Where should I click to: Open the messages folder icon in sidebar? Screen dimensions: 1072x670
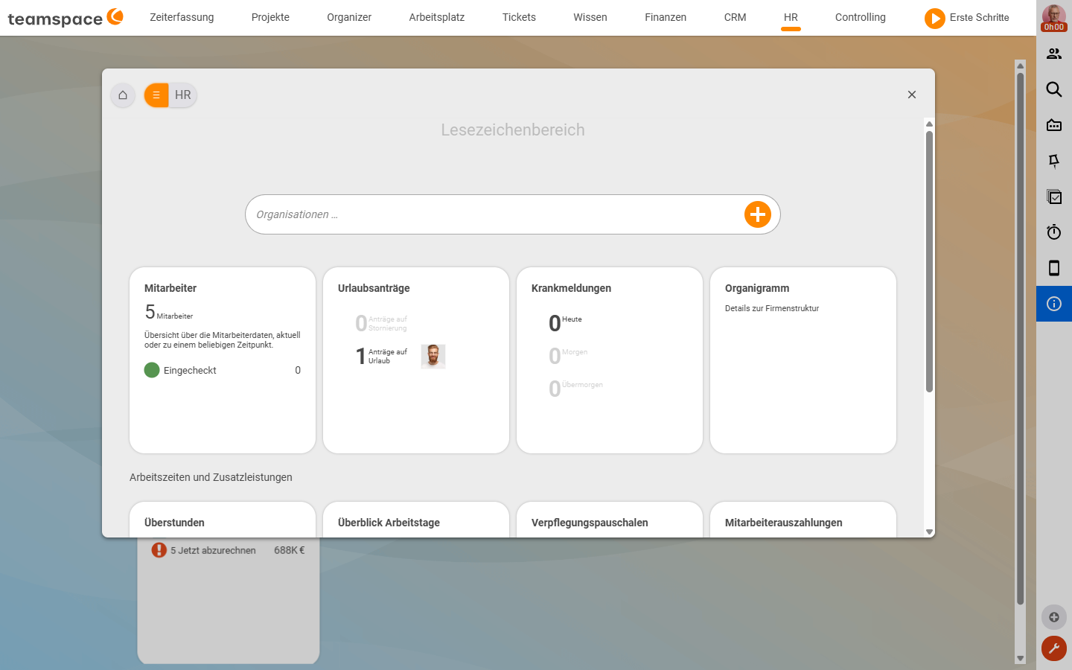click(1054, 125)
